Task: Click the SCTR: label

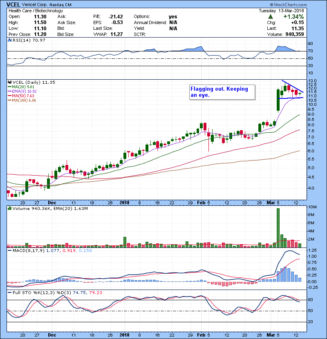Action: pos(139,34)
